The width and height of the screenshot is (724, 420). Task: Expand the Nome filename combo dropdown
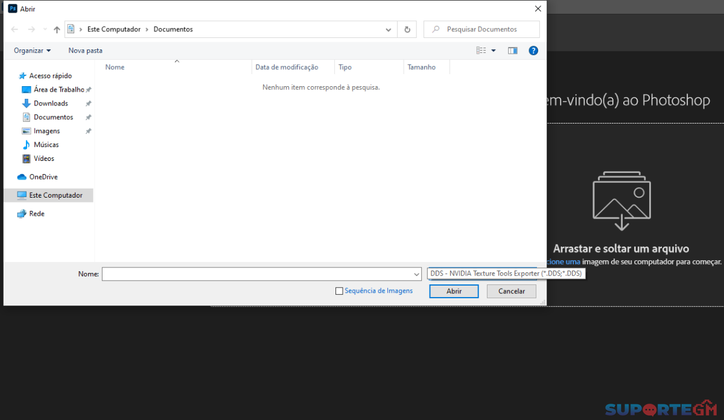(x=416, y=274)
